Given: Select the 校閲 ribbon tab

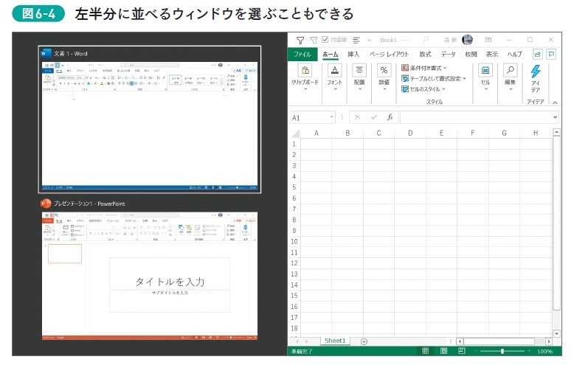Looking at the screenshot, I should pyautogui.click(x=471, y=55).
